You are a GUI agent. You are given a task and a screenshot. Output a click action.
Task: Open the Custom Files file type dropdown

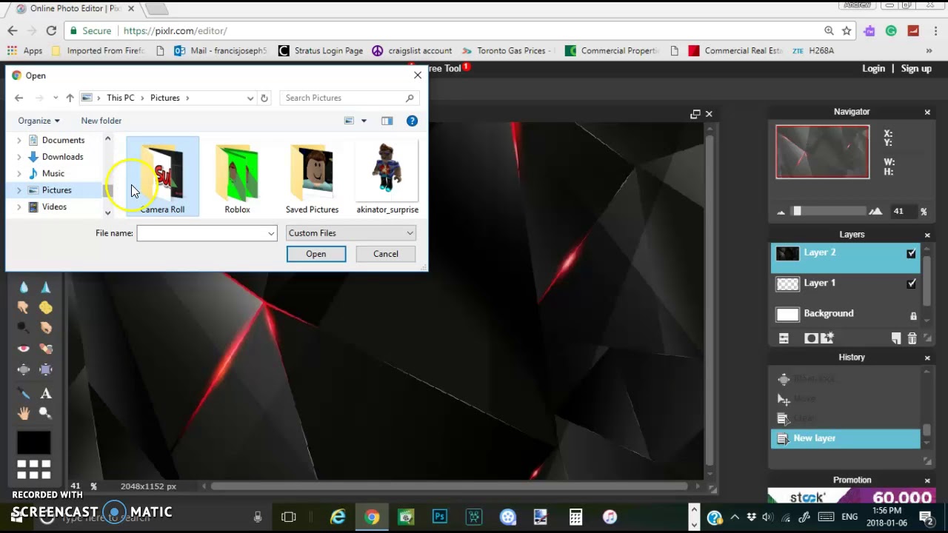point(410,232)
